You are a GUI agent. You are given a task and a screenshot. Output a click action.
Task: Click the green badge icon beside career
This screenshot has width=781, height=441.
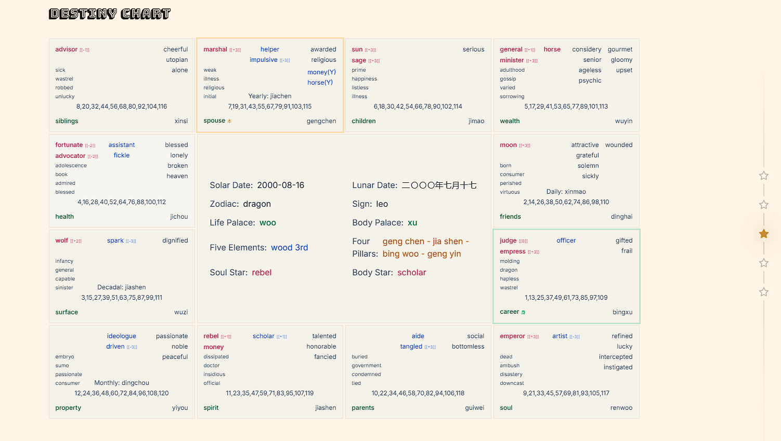[x=523, y=312]
